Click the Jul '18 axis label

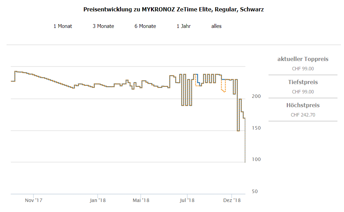pos(188,200)
